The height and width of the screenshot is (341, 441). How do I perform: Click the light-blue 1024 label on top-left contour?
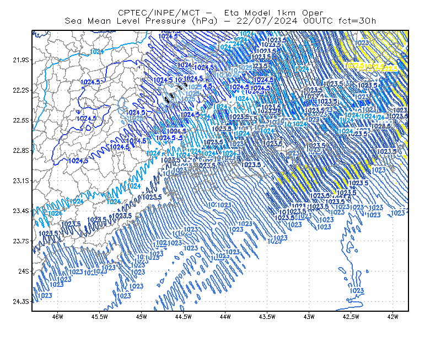point(97,52)
